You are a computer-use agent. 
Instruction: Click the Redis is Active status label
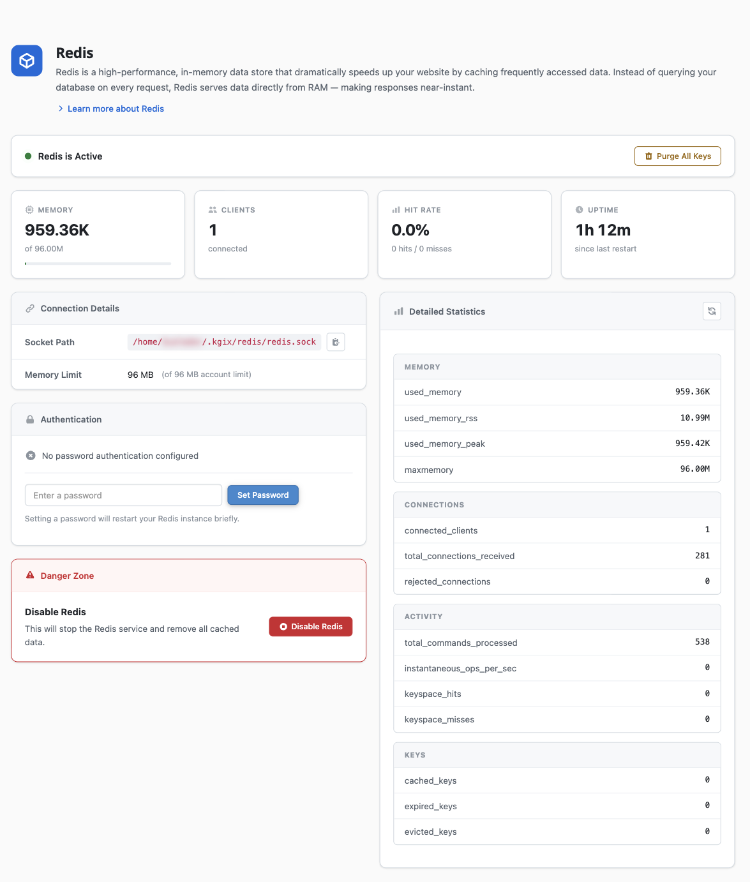pyautogui.click(x=70, y=156)
